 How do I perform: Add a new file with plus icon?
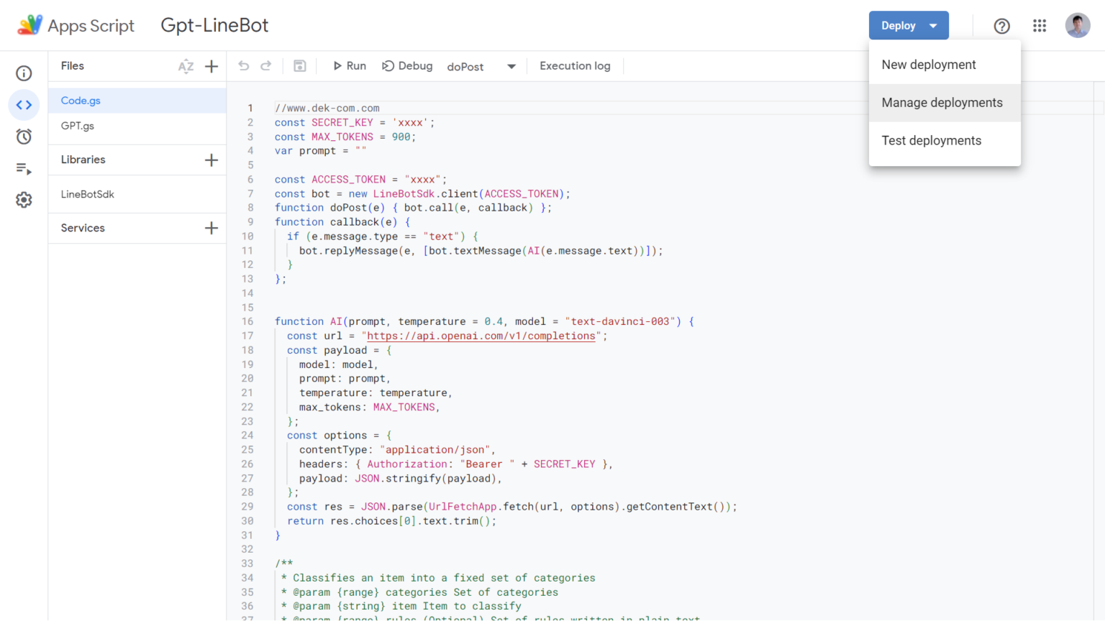pyautogui.click(x=212, y=66)
